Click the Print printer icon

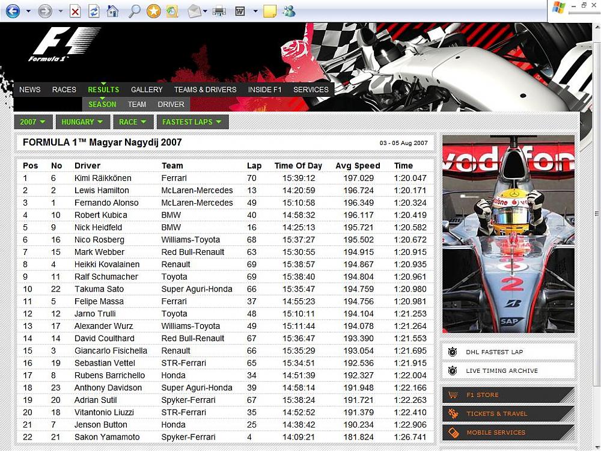[x=219, y=11]
